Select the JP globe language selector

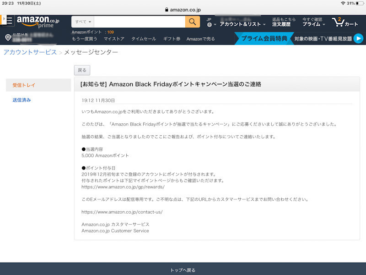[x=211, y=22]
